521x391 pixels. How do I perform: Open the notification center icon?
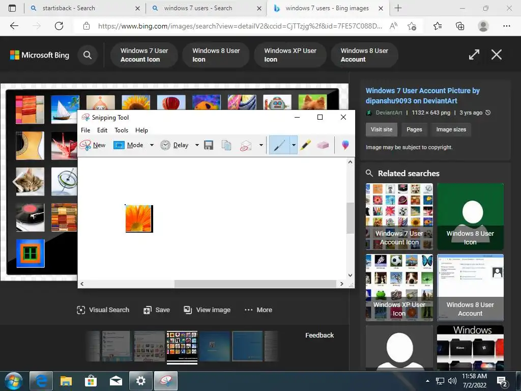(501, 381)
